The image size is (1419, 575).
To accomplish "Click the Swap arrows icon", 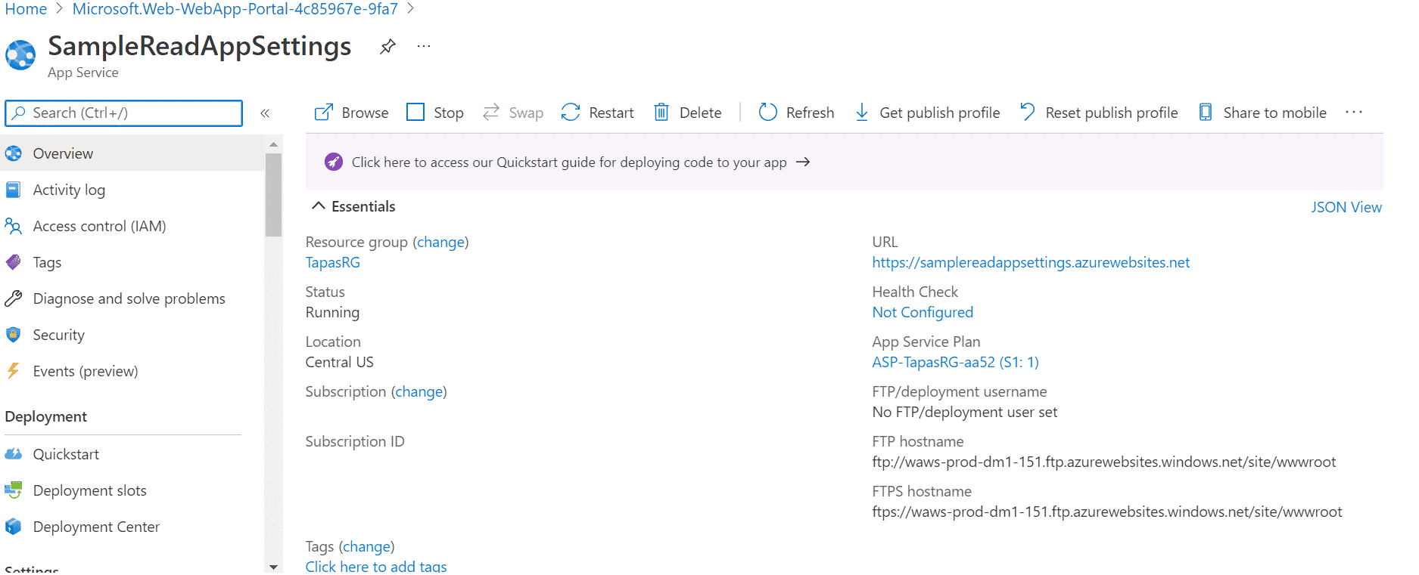I will 491,112.
